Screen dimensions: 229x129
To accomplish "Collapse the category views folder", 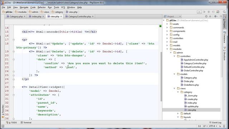I will (178, 92).
